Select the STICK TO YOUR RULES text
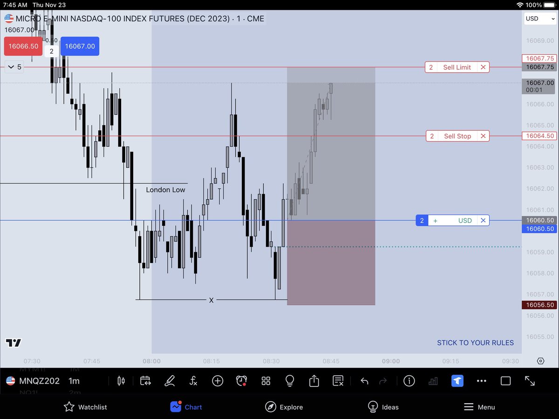 (475, 343)
